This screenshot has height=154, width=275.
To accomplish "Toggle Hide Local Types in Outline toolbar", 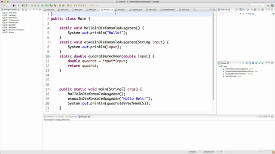I will coord(263,63).
